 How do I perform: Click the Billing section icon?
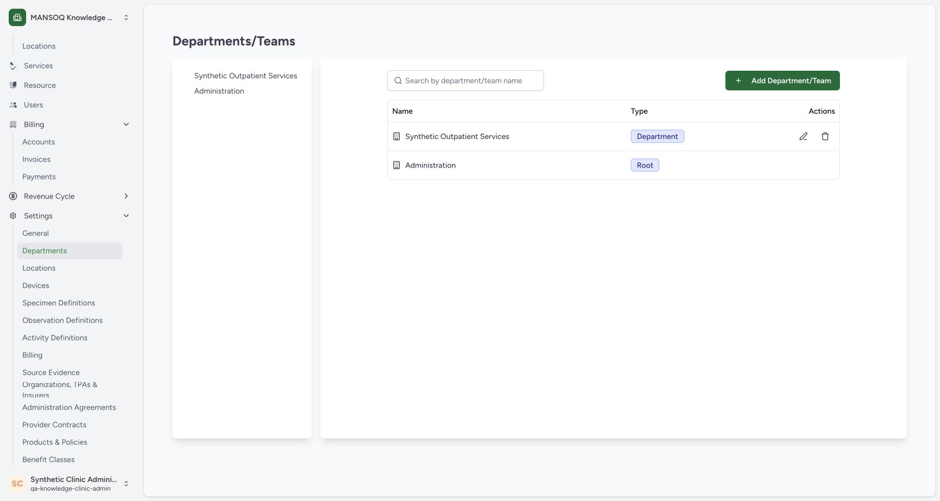pos(13,125)
